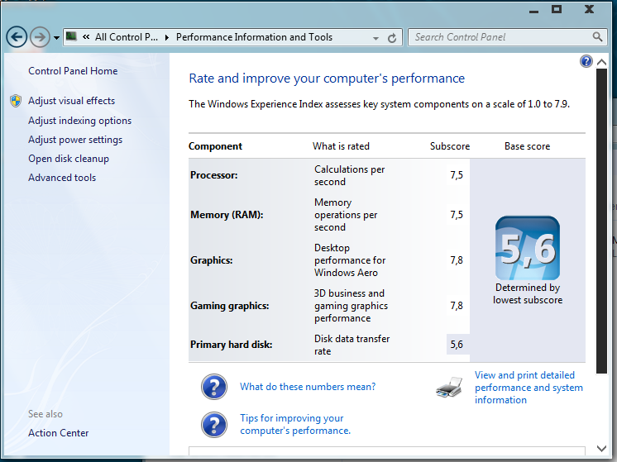Click the 5,6 base score badge
The height and width of the screenshot is (462, 617).
point(528,248)
